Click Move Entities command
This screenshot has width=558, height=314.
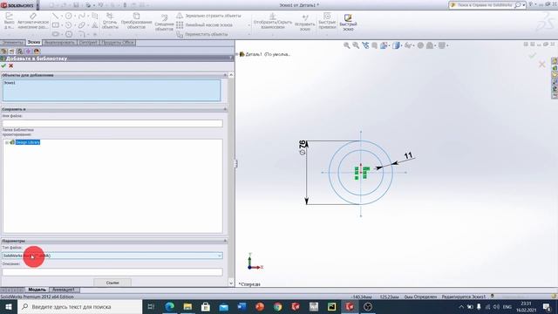(x=202, y=34)
